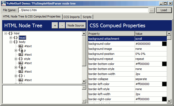Expand the i node
Viewport: 174px width, 106px height.
[16, 76]
